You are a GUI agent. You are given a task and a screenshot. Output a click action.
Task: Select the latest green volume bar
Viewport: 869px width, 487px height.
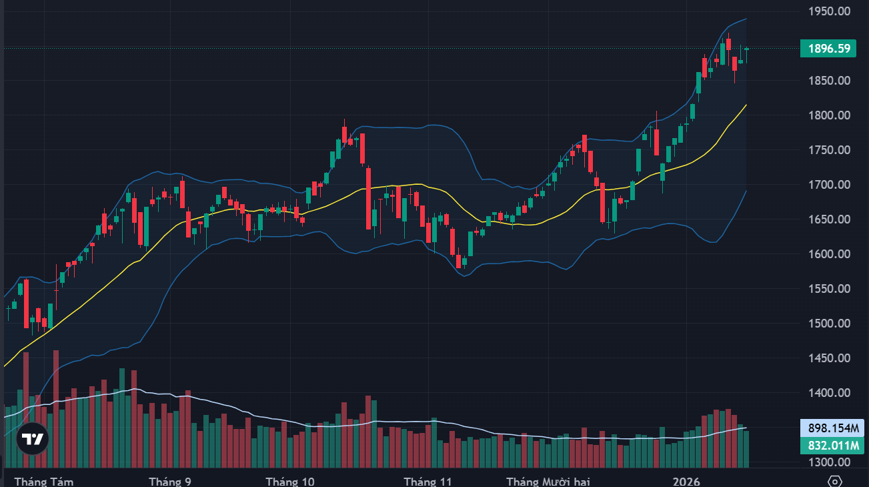pyautogui.click(x=746, y=449)
